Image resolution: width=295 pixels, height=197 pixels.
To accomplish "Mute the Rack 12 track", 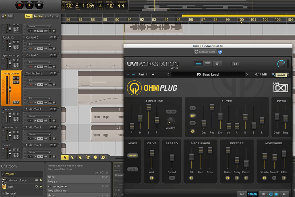I will coord(14,42).
